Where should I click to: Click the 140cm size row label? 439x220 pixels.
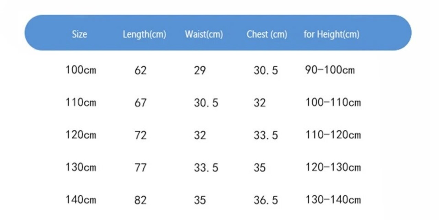click(x=81, y=199)
